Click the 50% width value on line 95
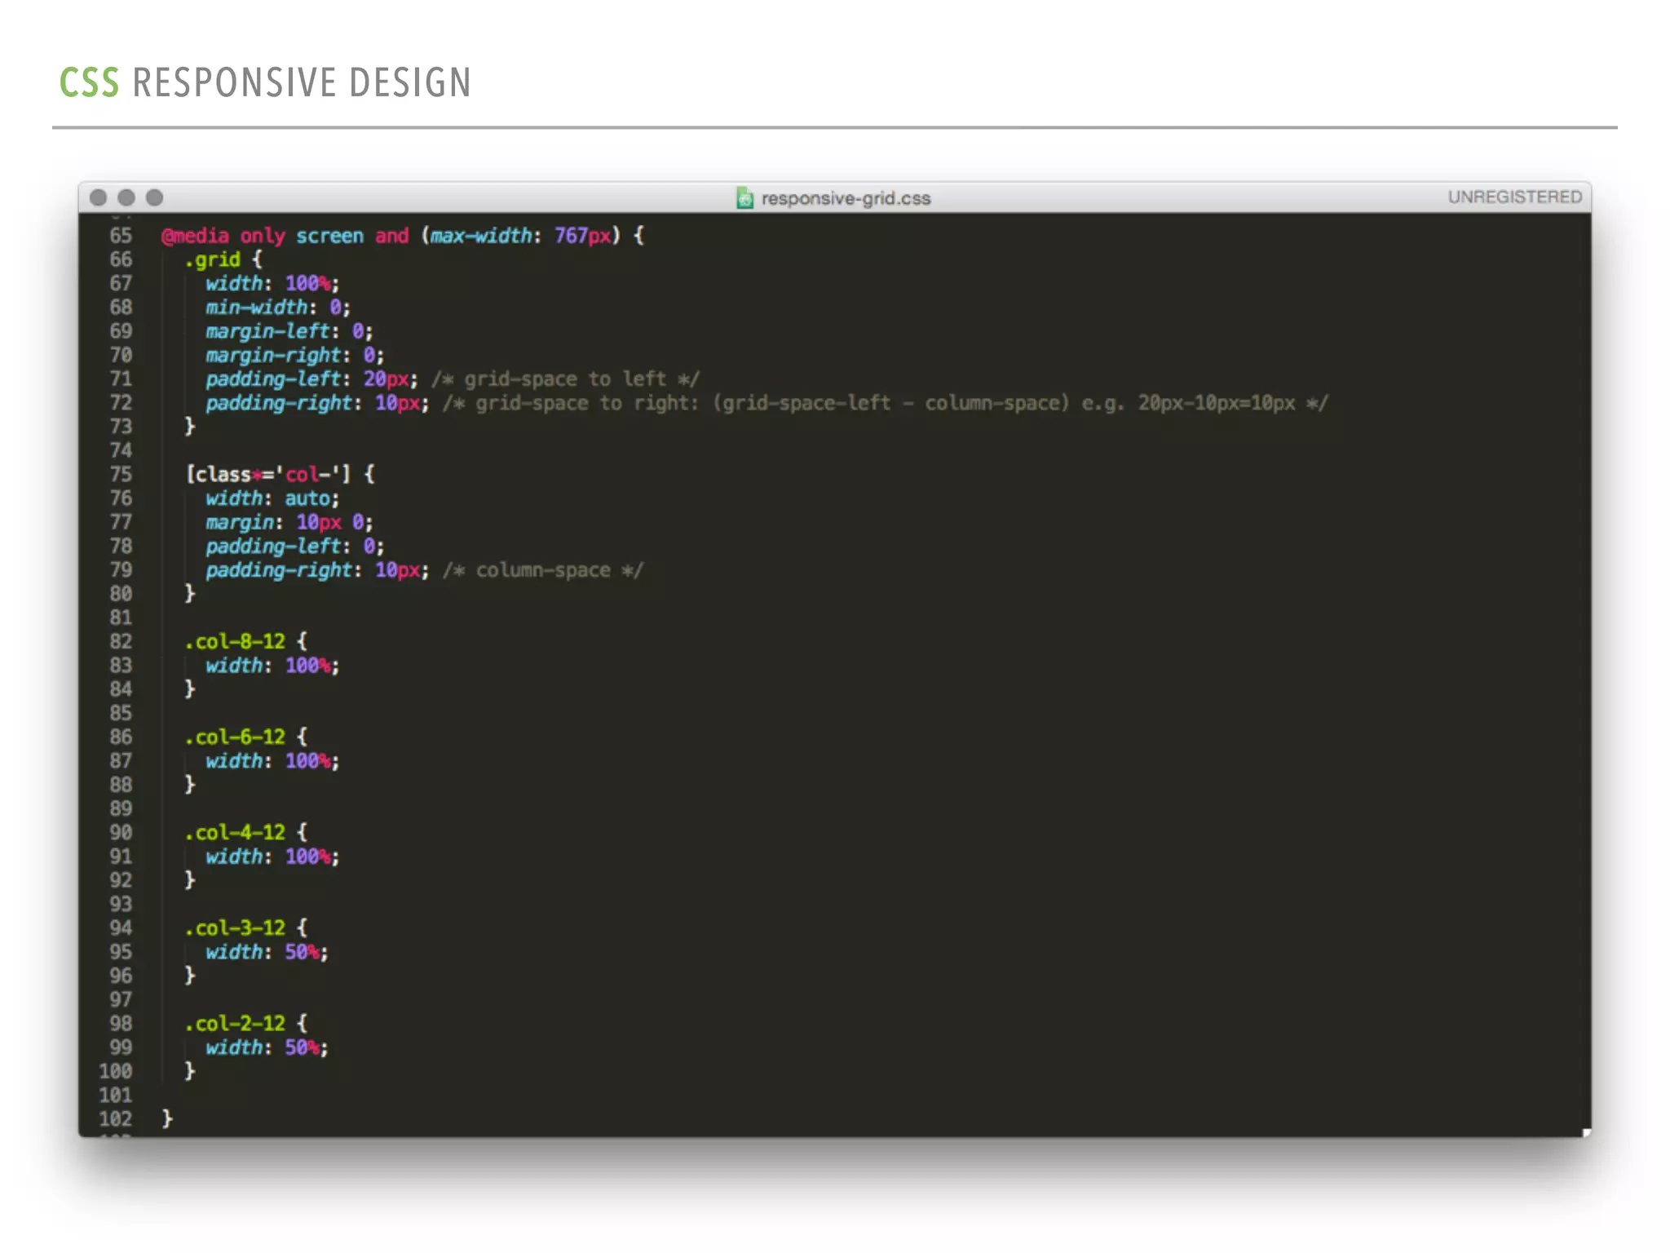The image size is (1670, 1253). click(302, 952)
